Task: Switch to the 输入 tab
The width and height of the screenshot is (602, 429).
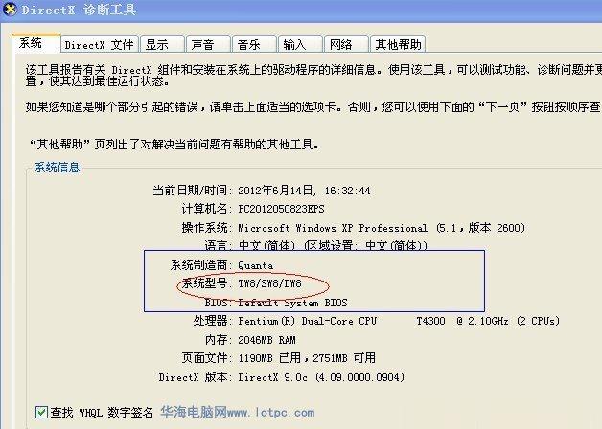Action: tap(300, 44)
